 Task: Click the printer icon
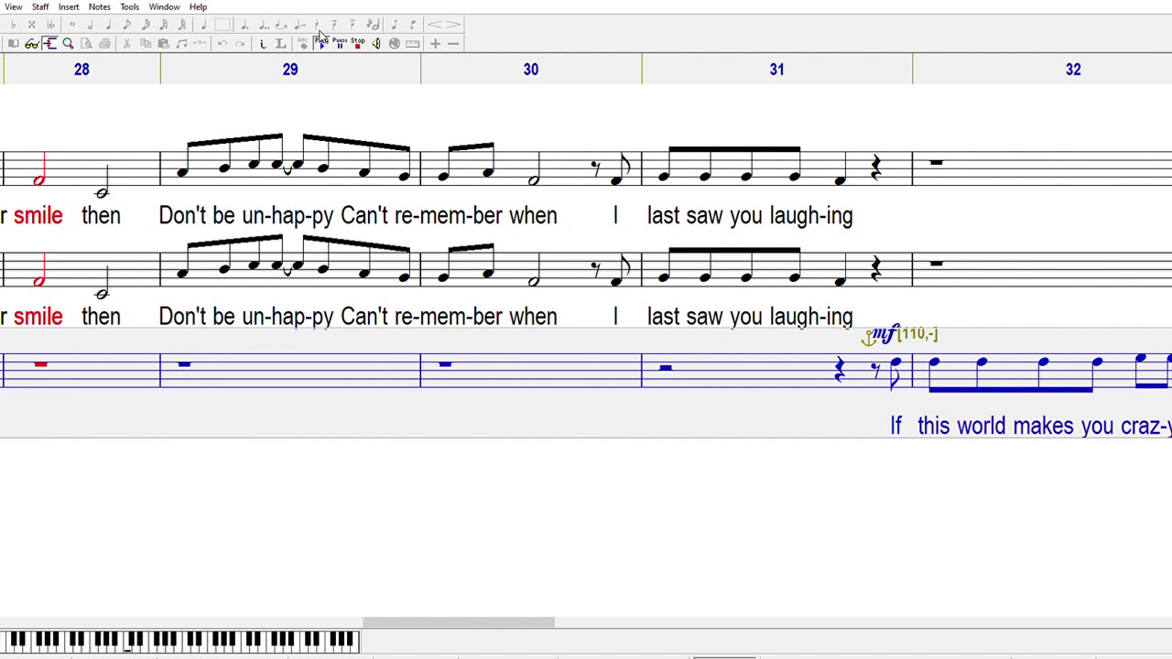point(104,43)
